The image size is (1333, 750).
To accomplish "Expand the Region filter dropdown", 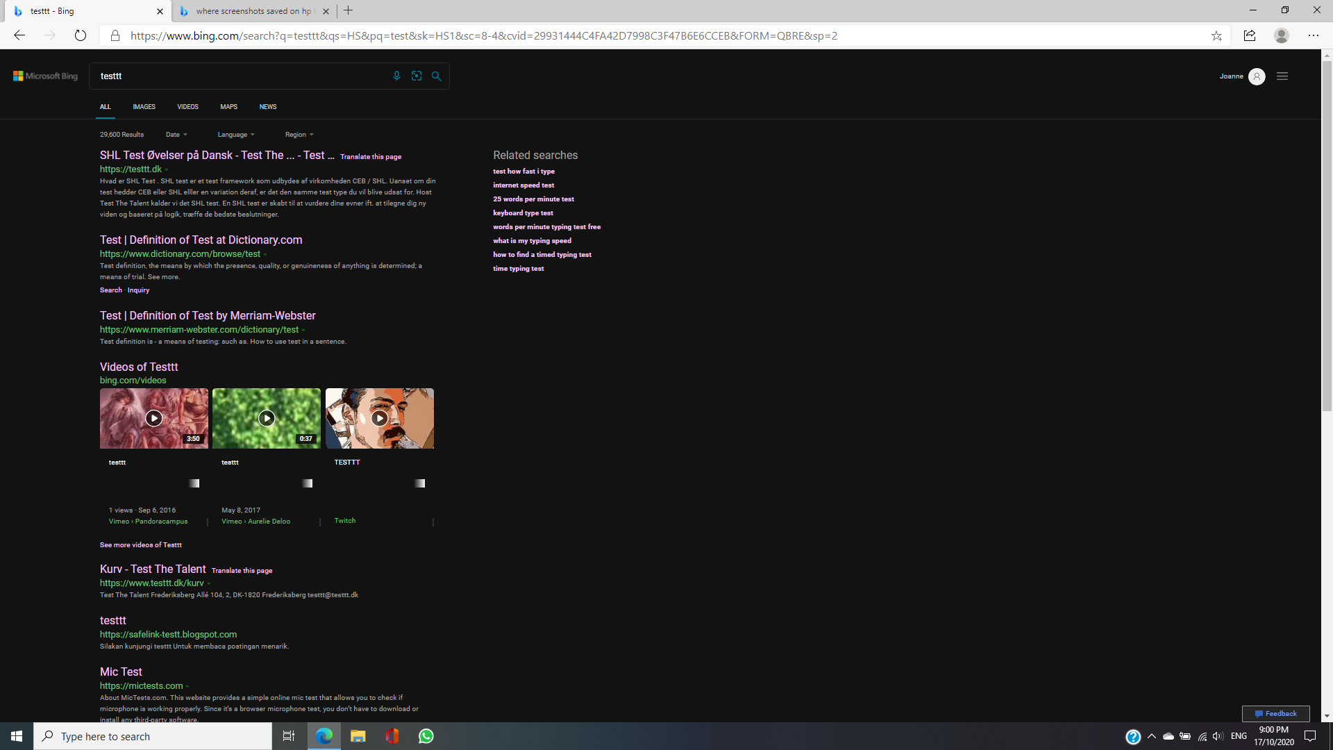I will [x=299, y=135].
